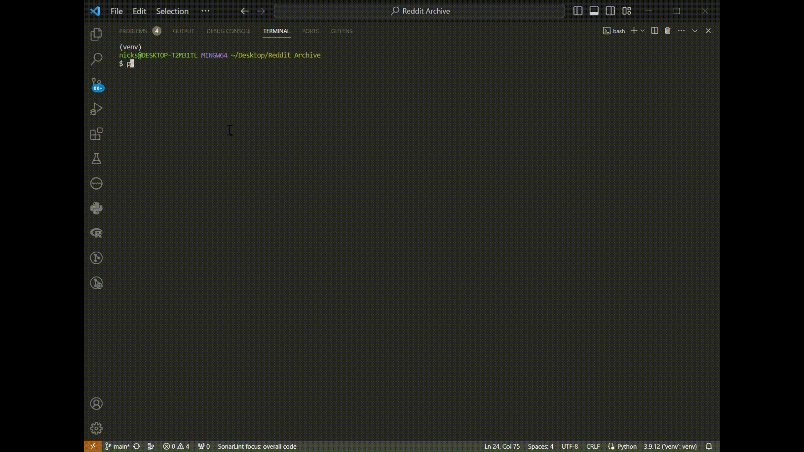Click the main* git branch indicator
Screen dimensions: 804x452
(117, 446)
